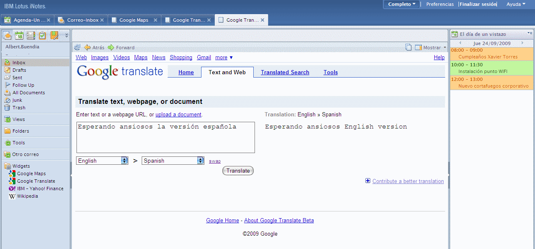Open Cumpleaños Xavier Torres calendar entry
Viewport: 535px width, 249px height.
[492, 53]
